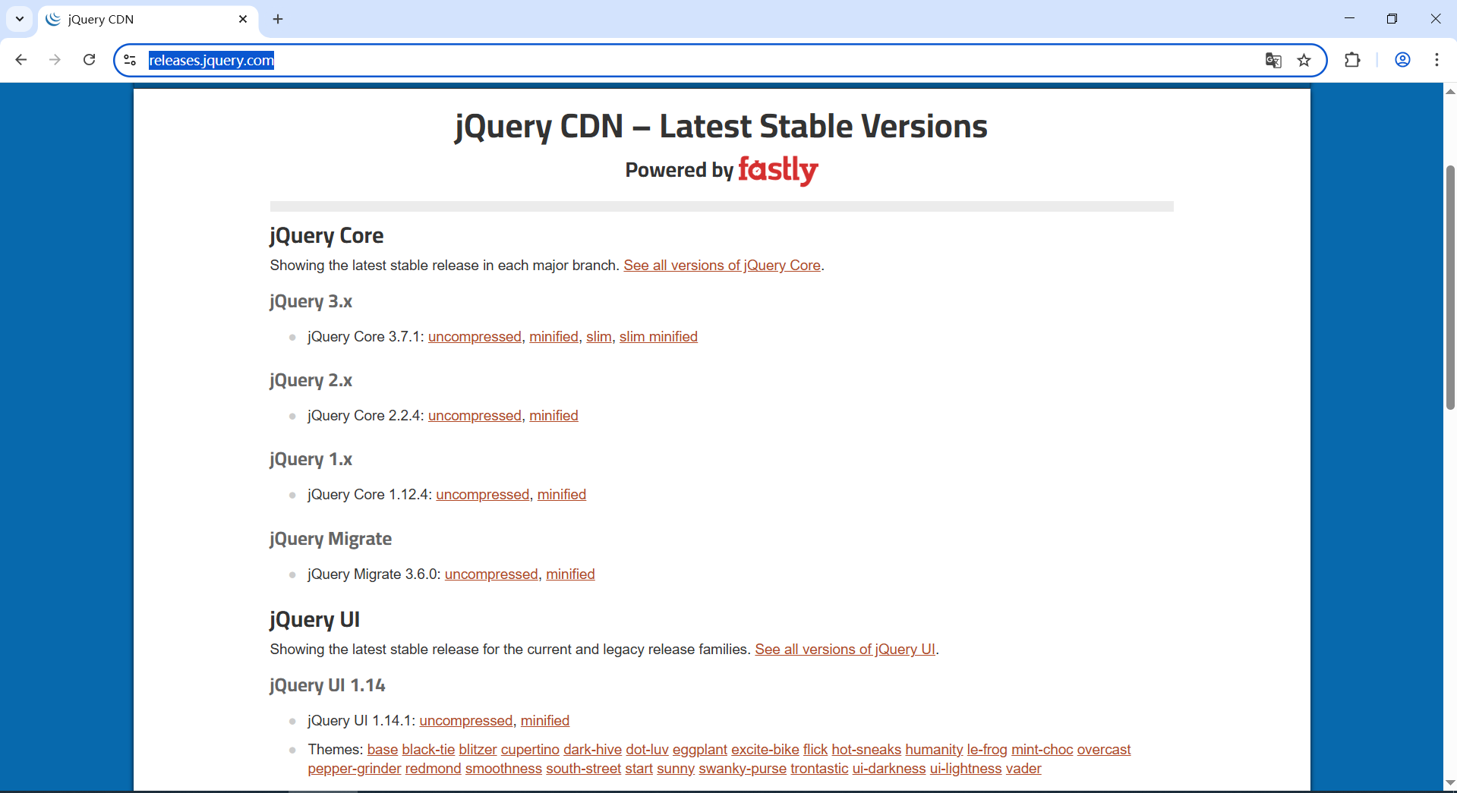The height and width of the screenshot is (793, 1457).
Task: Open the south-street theme link
Action: (x=584, y=769)
